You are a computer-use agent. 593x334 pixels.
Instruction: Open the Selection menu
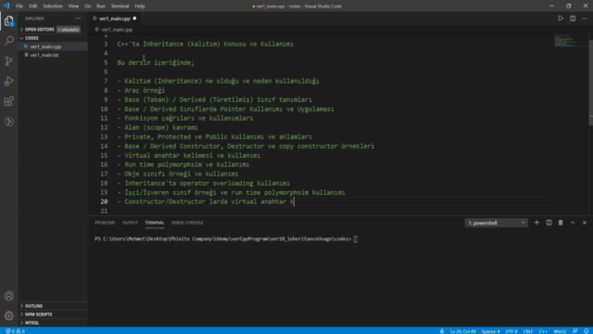pyautogui.click(x=53, y=6)
